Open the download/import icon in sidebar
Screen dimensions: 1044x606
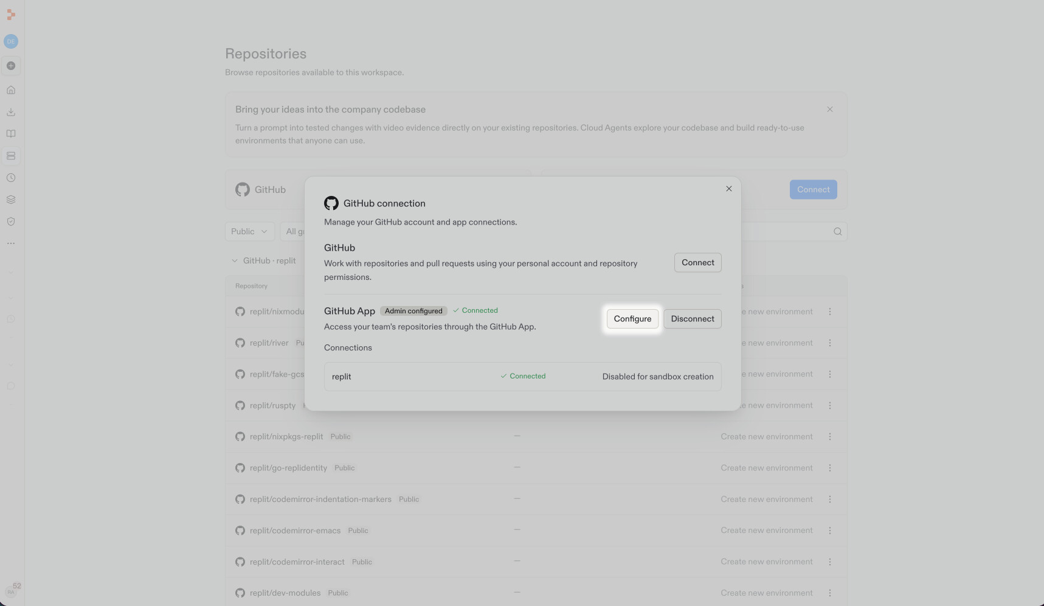11,112
